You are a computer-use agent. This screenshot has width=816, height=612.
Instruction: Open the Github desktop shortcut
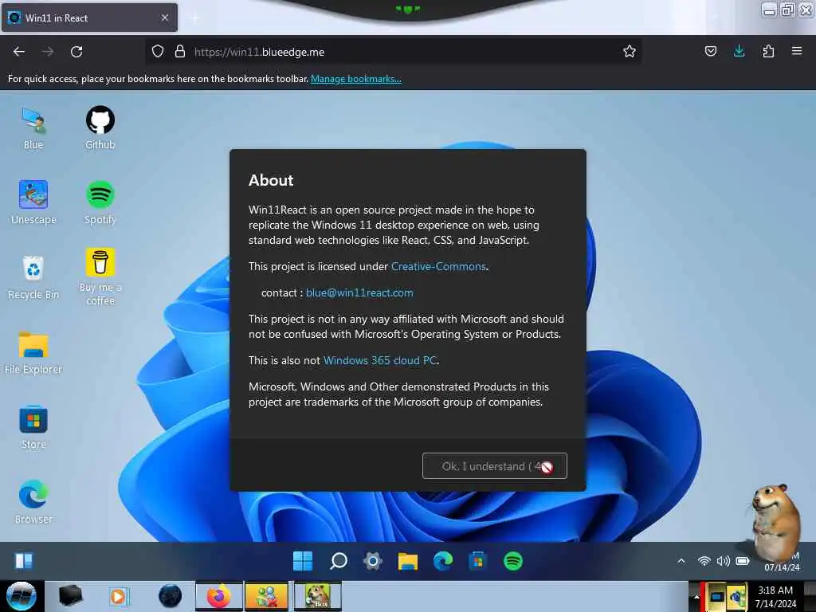point(100,127)
